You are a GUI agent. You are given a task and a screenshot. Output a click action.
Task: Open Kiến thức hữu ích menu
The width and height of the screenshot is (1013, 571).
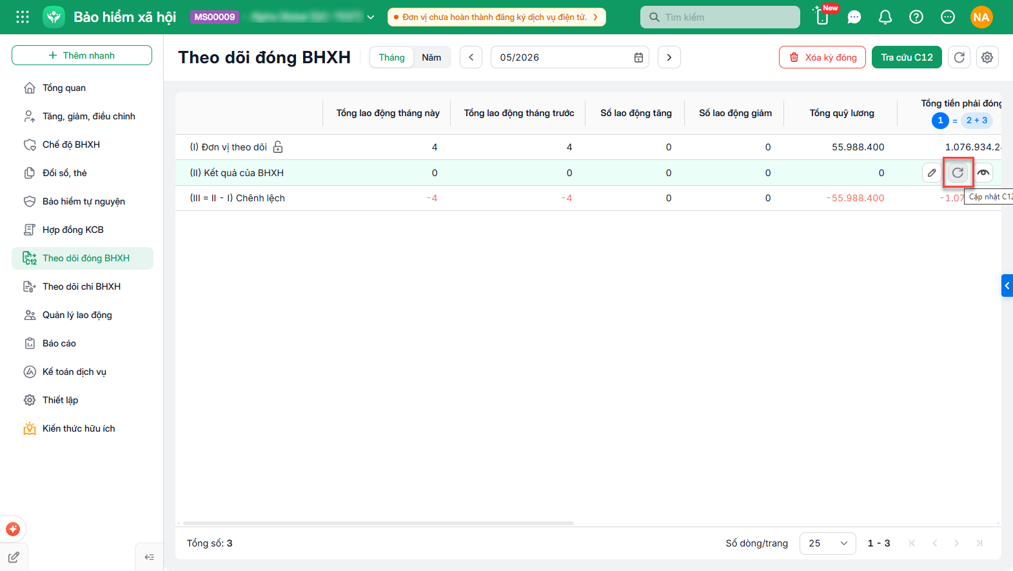pos(83,428)
